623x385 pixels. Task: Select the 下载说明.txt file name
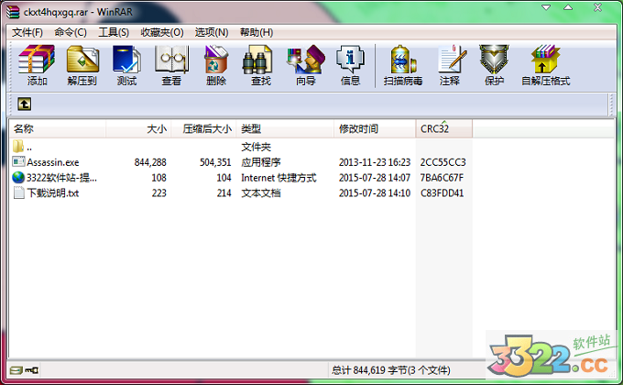click(x=53, y=193)
